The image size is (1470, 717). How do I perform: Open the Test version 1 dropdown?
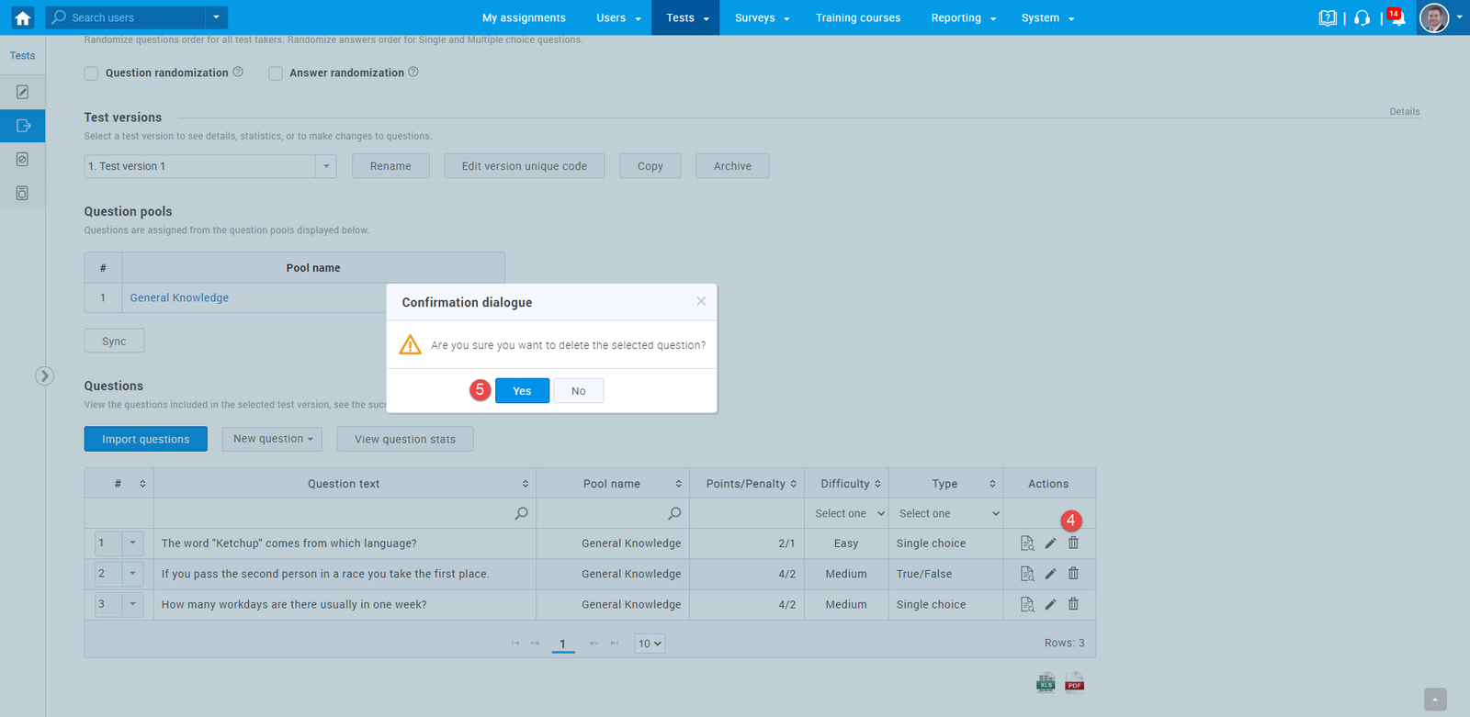[x=210, y=166]
